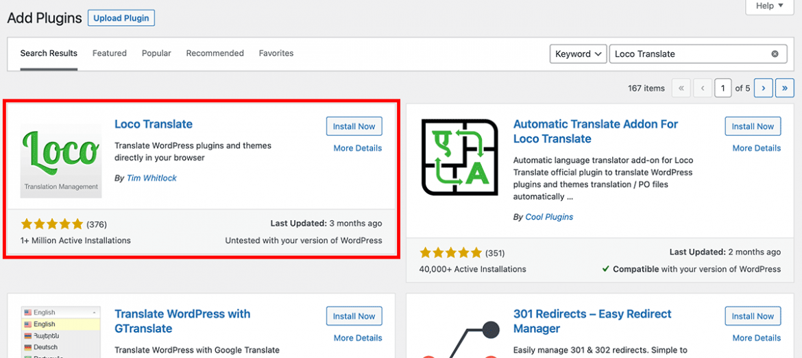Click the Loco Translate star rating

tap(52, 224)
